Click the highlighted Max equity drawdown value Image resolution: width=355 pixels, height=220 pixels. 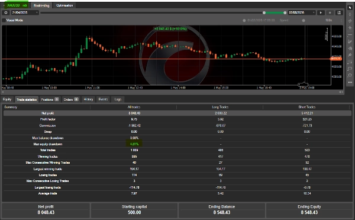134,144
